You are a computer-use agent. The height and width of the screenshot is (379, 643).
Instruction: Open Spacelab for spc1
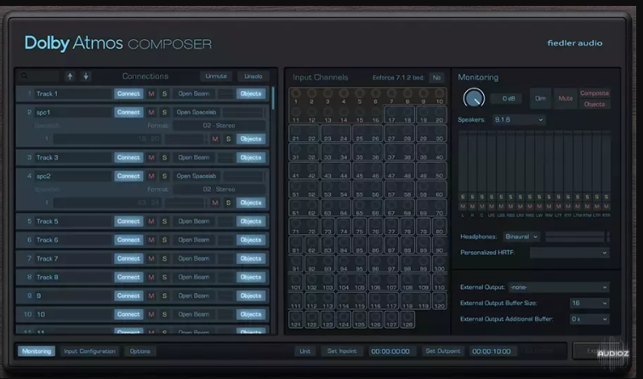(196, 112)
